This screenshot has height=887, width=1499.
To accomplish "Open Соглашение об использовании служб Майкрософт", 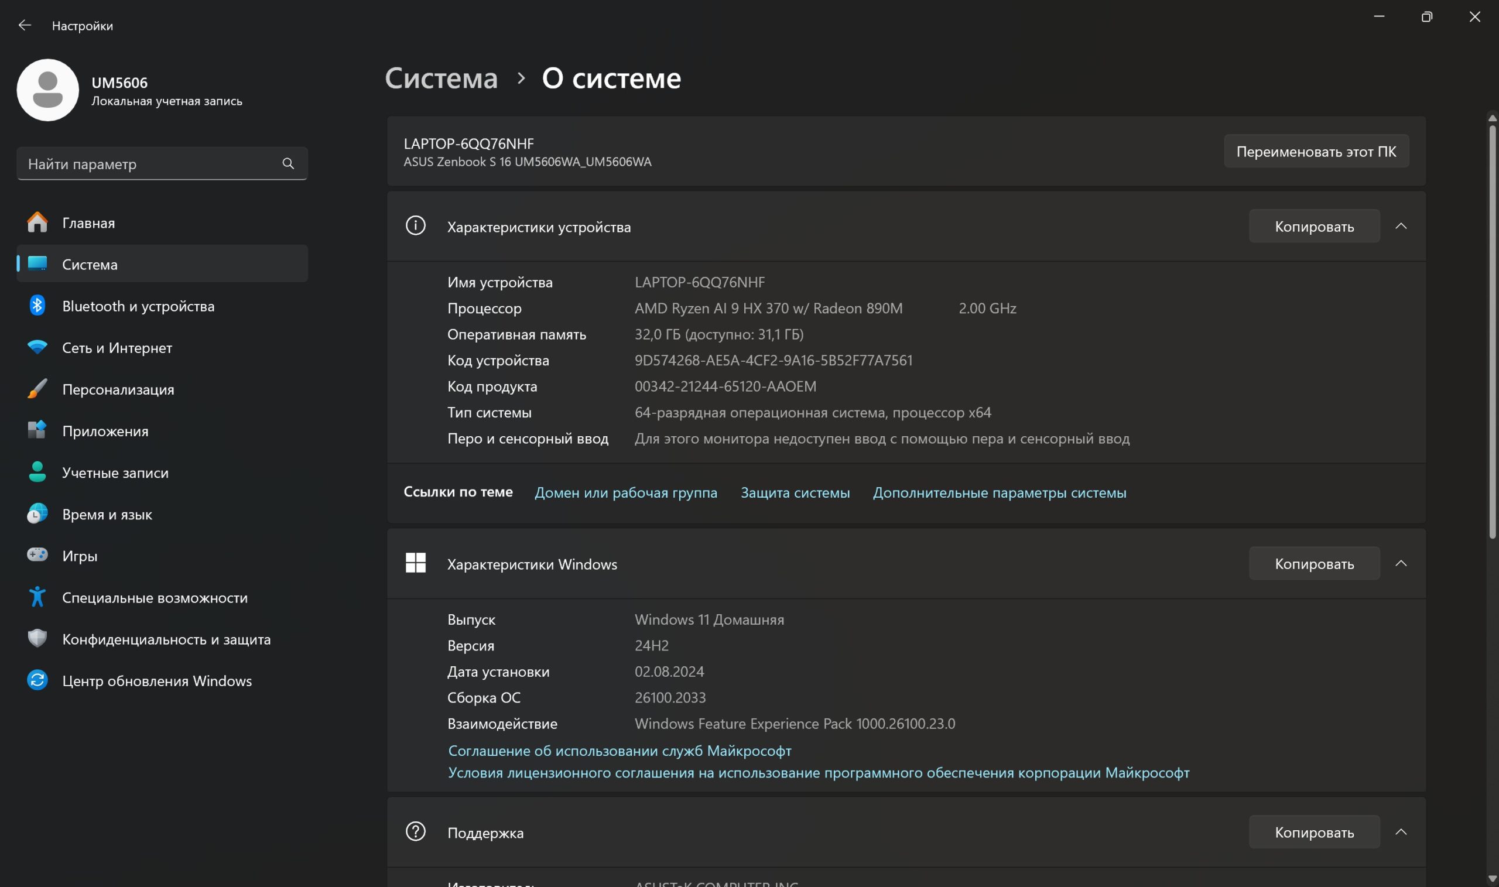I will click(x=620, y=750).
